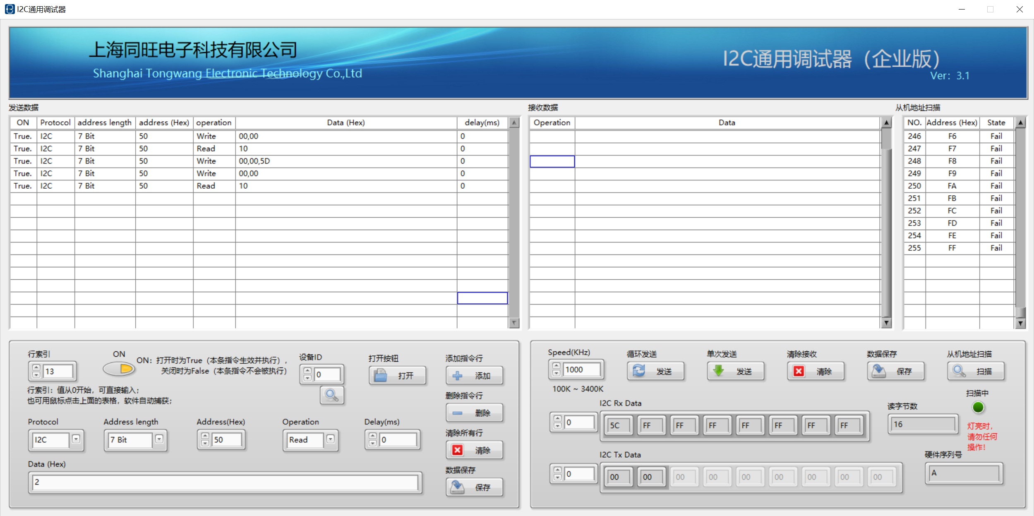
Task: Click the folder icon on the 打开 button
Action: pos(380,375)
